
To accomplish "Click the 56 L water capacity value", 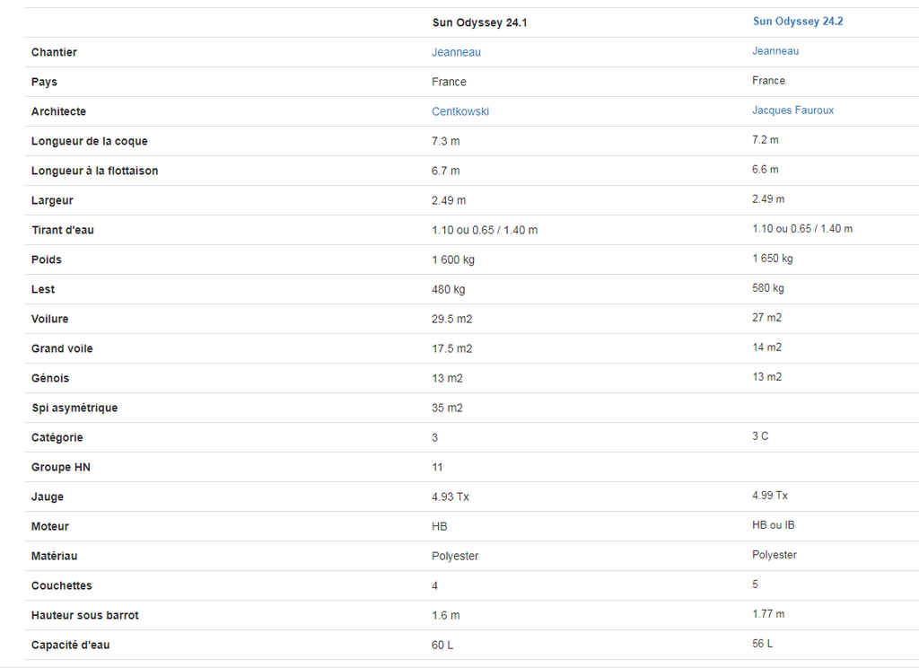I will coord(763,644).
